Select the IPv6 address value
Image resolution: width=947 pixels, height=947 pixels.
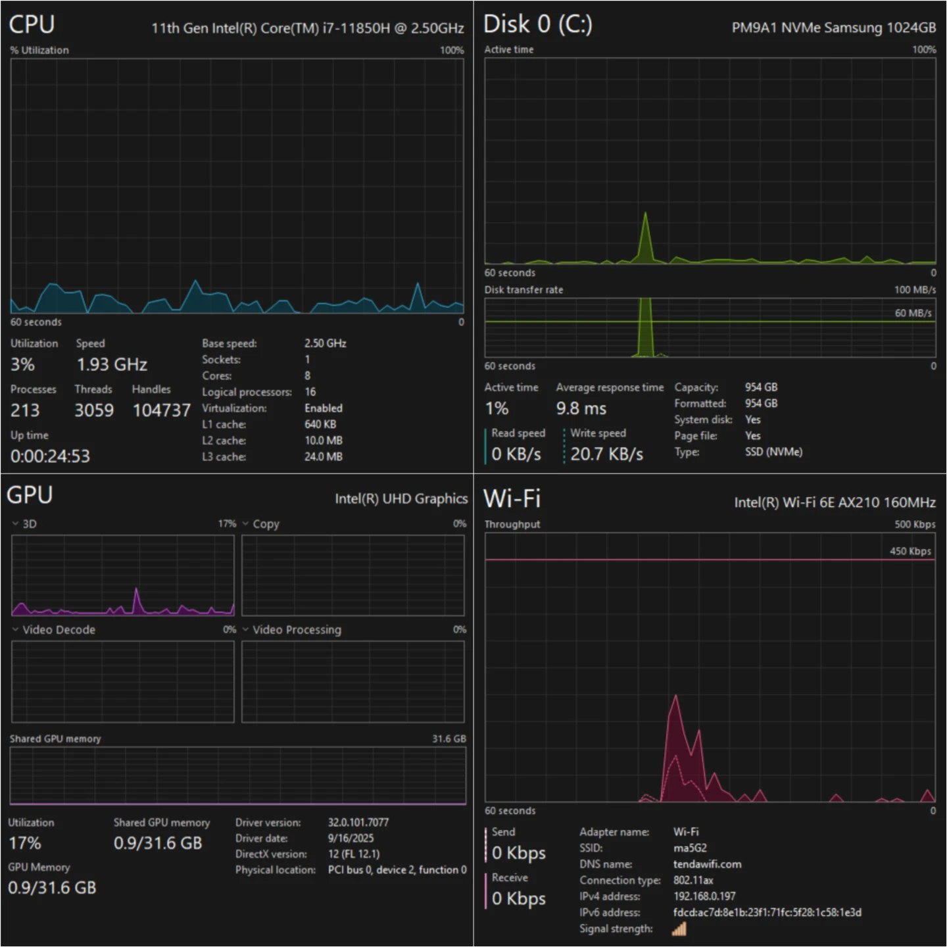767,912
